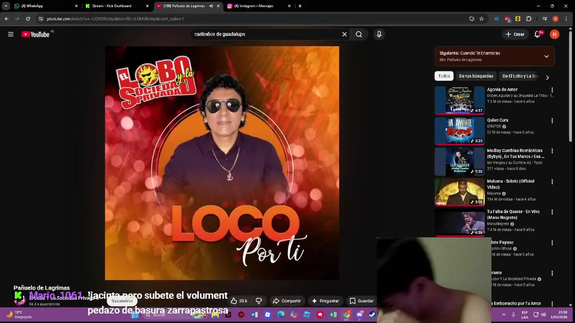575x323 pixels.
Task: Mute the YouTube tab audio icon
Action: [x=211, y=6]
